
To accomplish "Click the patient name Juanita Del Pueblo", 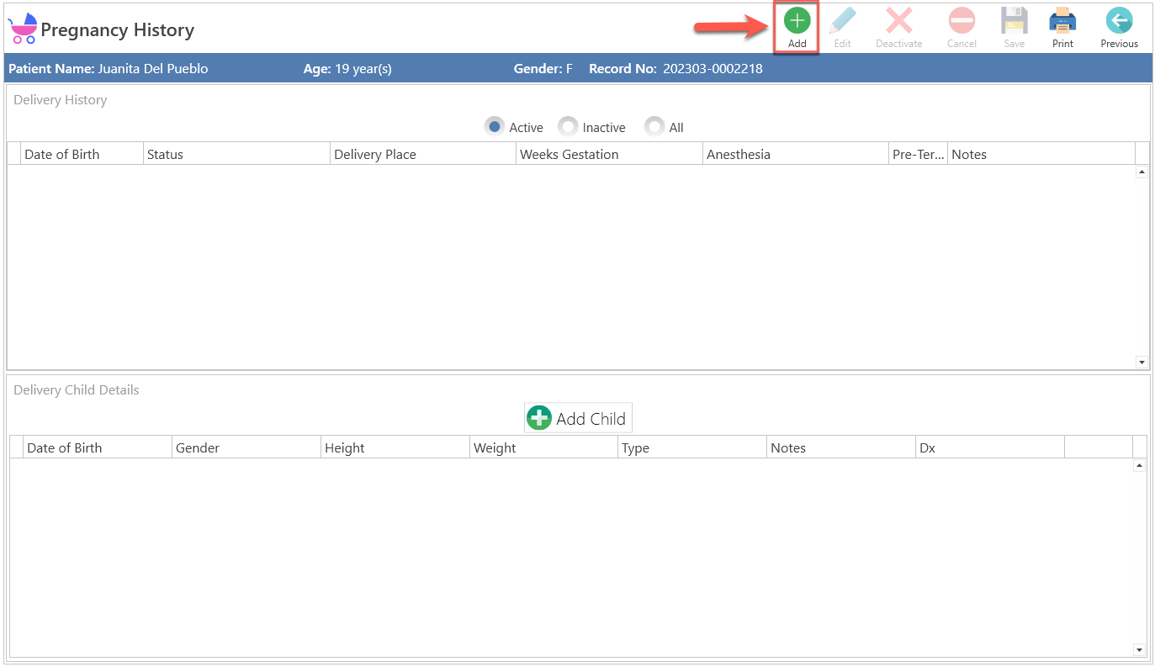I will (x=153, y=68).
